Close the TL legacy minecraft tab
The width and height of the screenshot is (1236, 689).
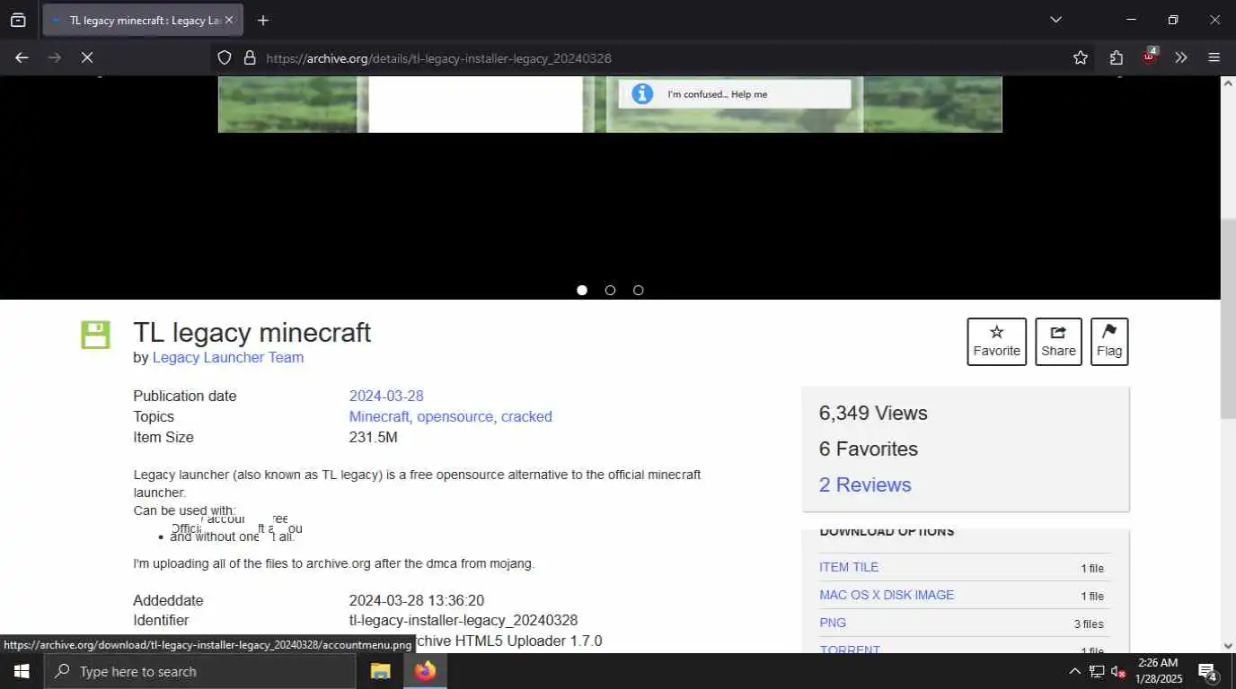pos(229,20)
